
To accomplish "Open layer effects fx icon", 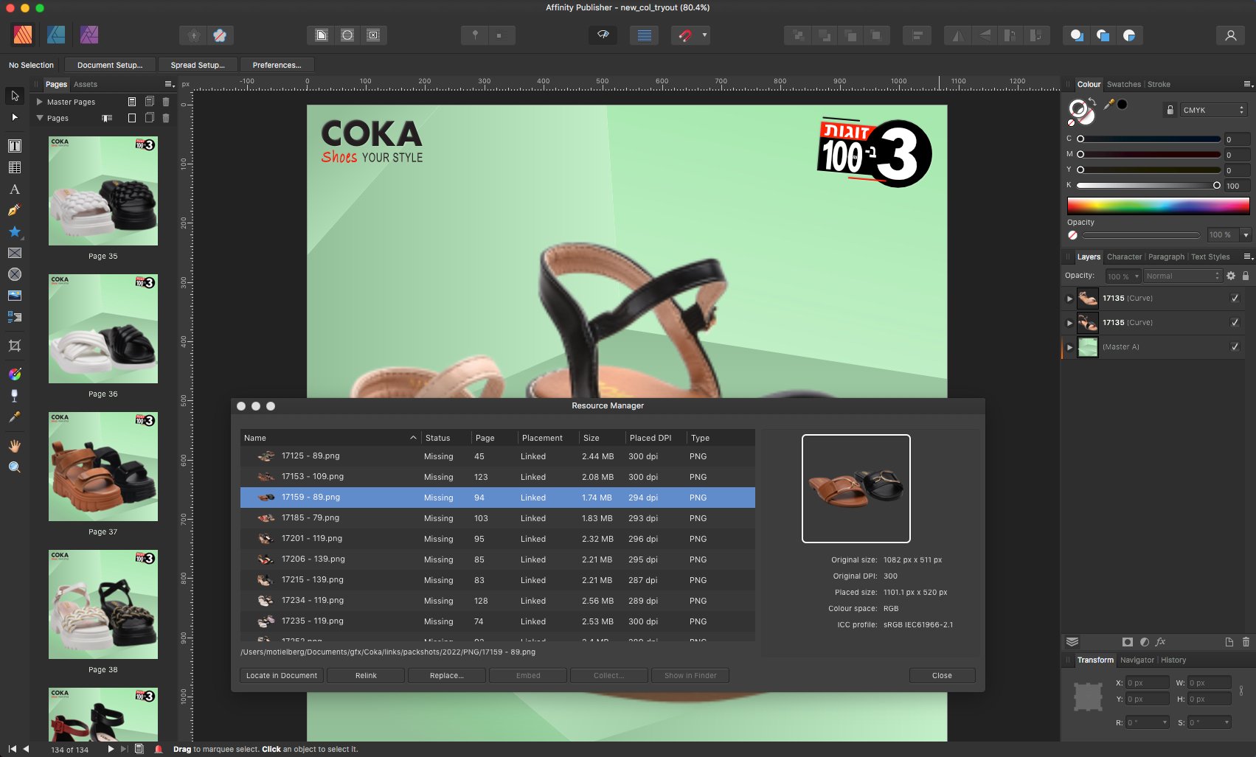I will (x=1160, y=642).
